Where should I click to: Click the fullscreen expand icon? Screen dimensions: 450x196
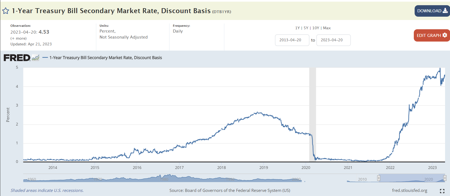click(442, 191)
